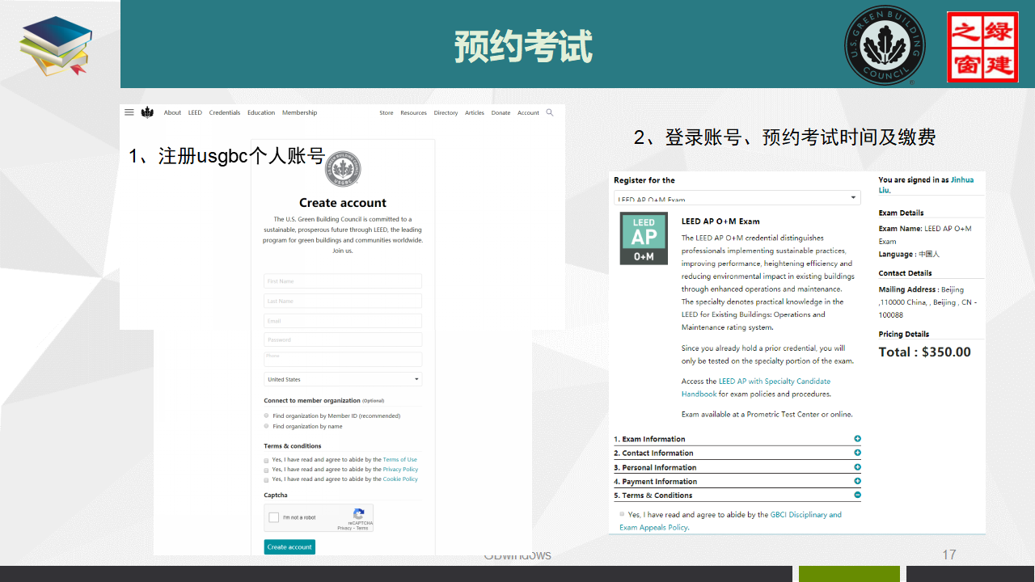The width and height of the screenshot is (1035, 582).
Task: Click the stacked books icon
Action: coord(57,46)
